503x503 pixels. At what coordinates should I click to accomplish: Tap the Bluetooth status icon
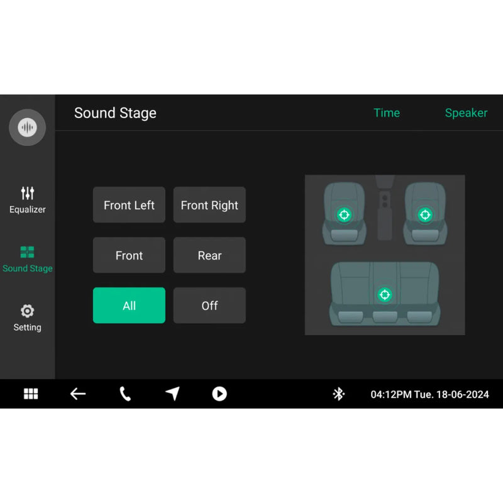tap(339, 394)
